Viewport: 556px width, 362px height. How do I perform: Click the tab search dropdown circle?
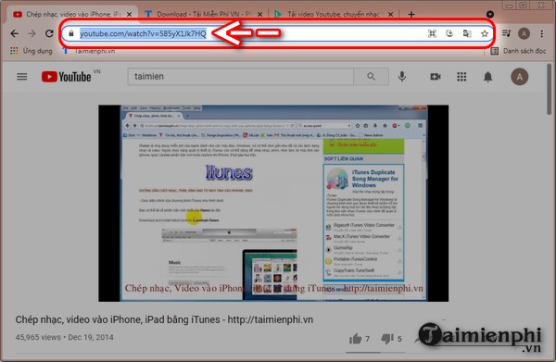point(489,14)
